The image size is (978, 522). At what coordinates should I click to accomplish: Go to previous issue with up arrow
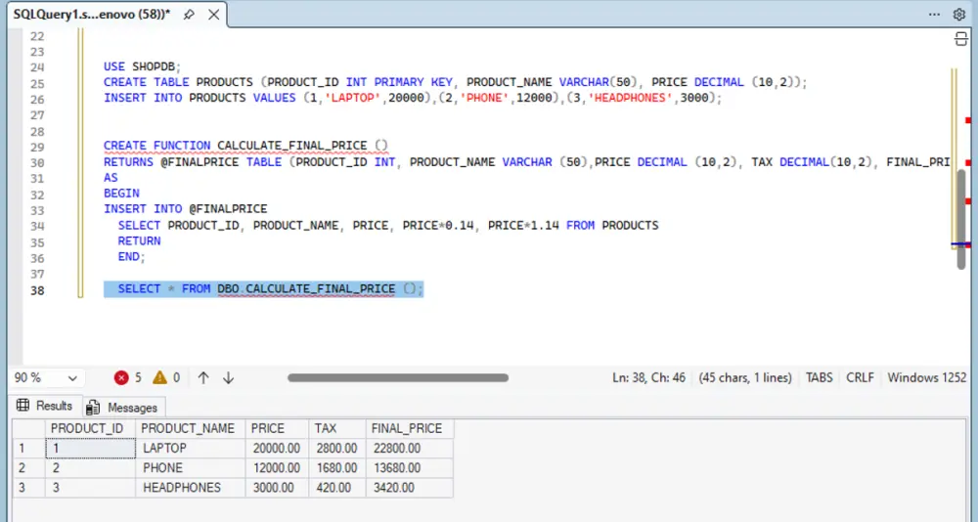(x=203, y=377)
